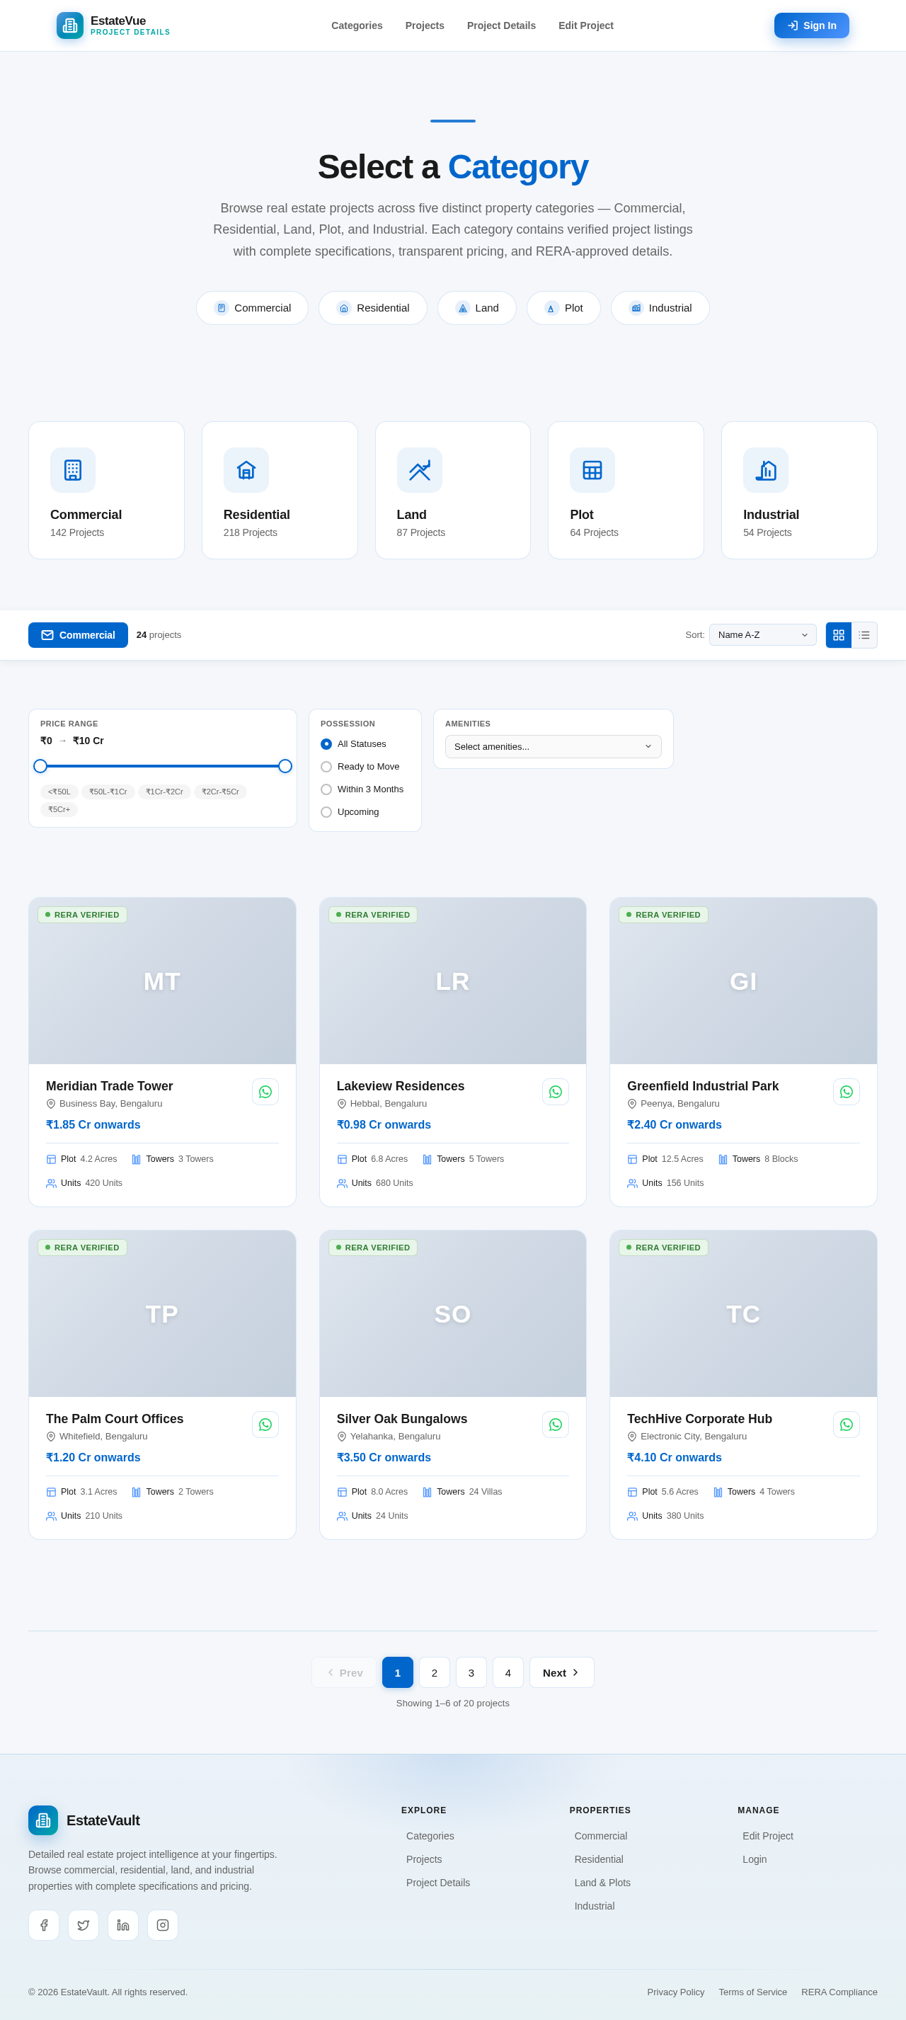
Task: Open WhatsApp for TechHive Corporate Hub
Action: pyautogui.click(x=847, y=1424)
